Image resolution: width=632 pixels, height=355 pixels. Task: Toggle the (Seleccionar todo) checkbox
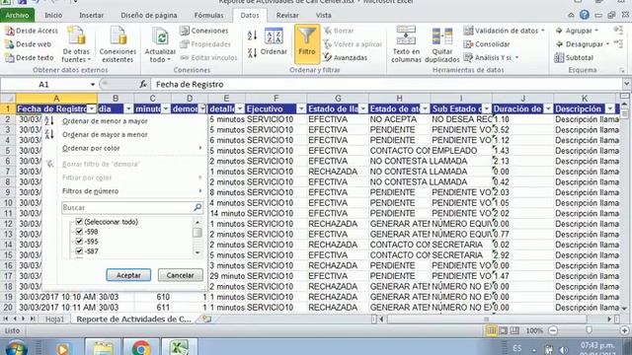79,222
